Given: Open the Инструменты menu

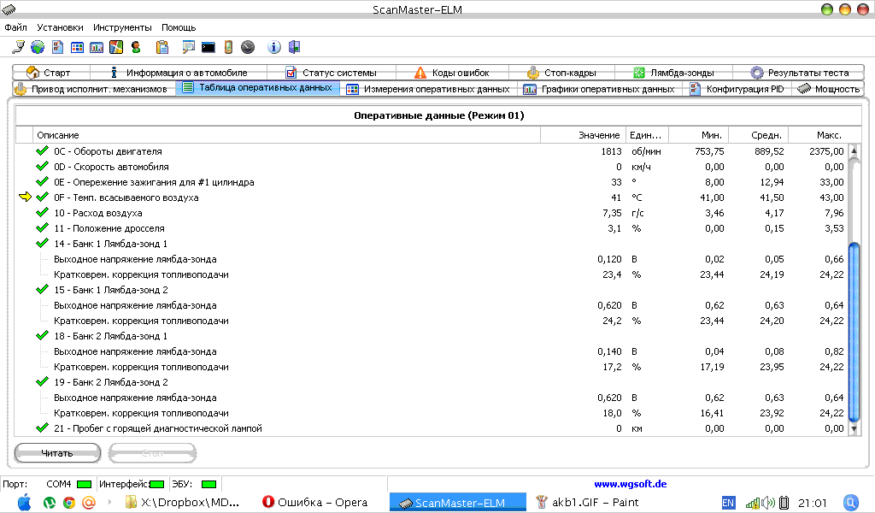Looking at the screenshot, I should 122,27.
